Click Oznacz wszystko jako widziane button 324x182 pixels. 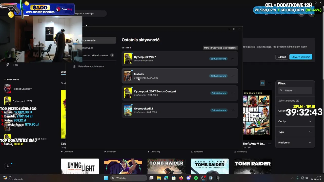[220, 48]
